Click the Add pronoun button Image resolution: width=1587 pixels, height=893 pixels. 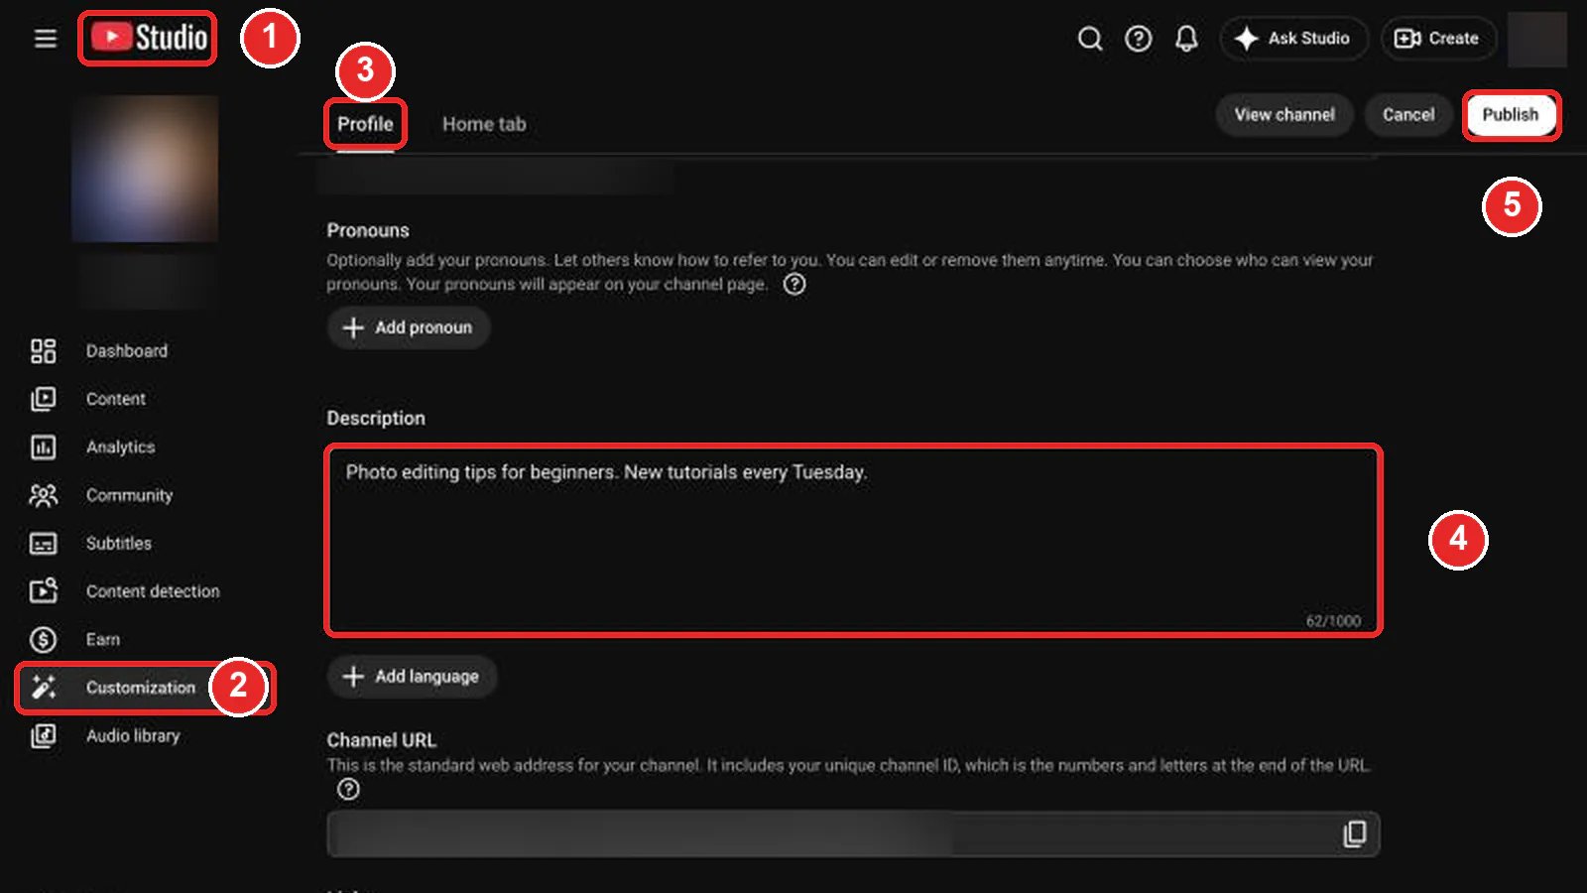coord(409,327)
